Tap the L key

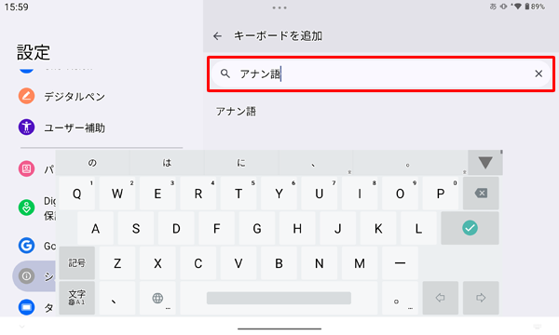[x=418, y=228]
